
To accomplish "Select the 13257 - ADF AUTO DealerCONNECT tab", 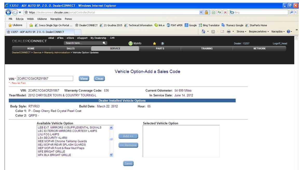I will 40,32.
